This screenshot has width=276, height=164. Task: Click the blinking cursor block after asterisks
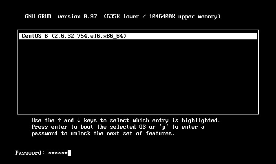(x=69, y=153)
